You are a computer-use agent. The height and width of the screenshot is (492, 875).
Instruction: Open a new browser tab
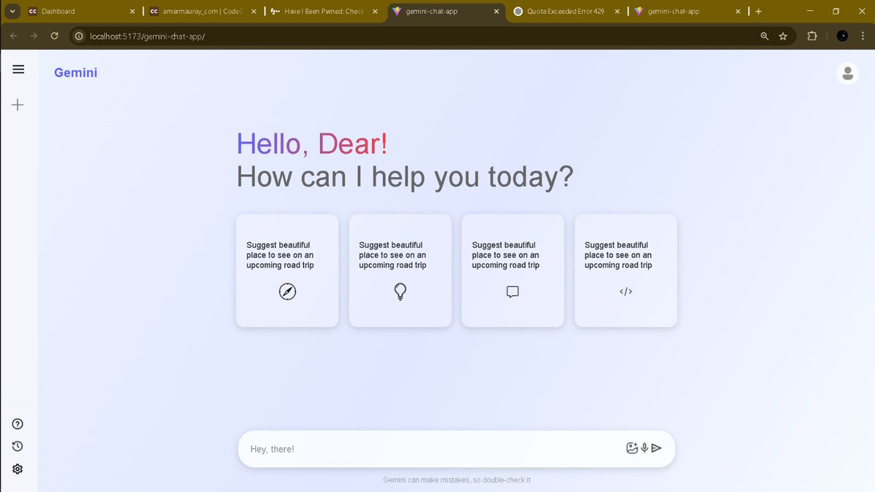(758, 12)
